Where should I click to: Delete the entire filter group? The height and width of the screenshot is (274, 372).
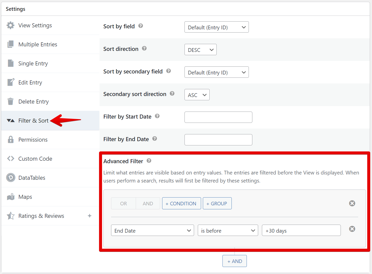pos(352,203)
